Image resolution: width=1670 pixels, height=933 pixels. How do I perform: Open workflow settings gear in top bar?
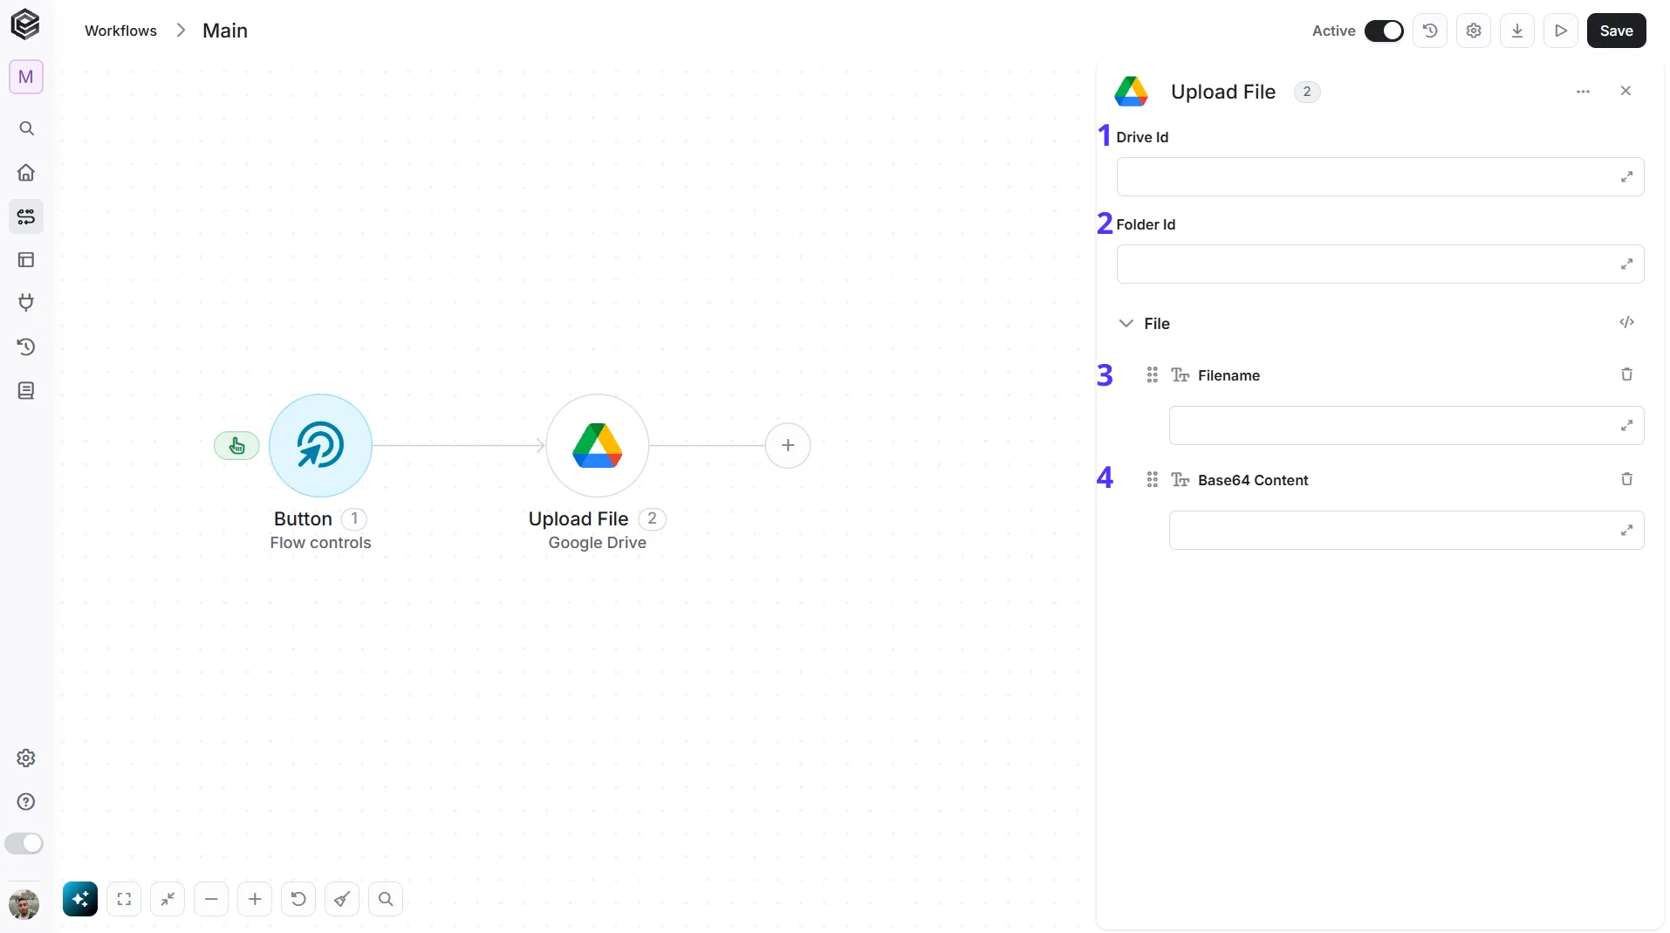[x=1474, y=31]
